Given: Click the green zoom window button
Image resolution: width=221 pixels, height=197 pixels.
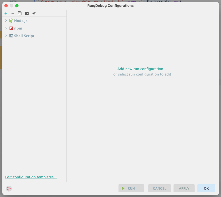Looking at the screenshot, I should tap(17, 6).
